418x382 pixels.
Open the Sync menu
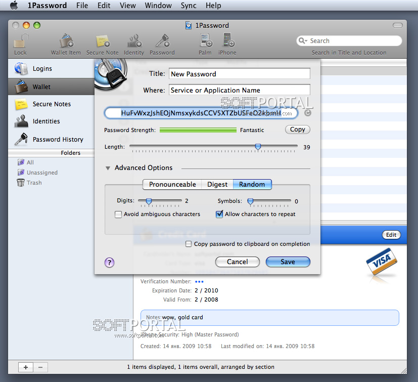(189, 6)
